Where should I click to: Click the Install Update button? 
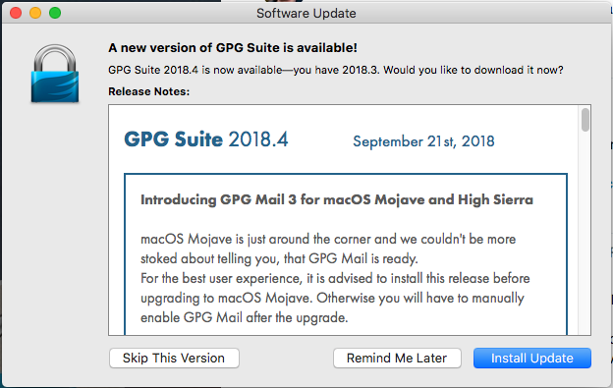532,358
